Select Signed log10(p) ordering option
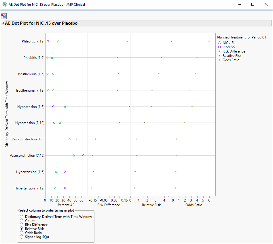Image resolution: width=273 pixels, height=244 pixels. tap(21, 237)
